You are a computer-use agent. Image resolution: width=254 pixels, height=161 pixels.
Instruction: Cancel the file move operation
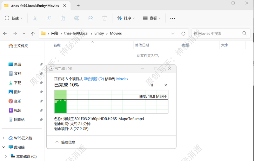(x=166, y=85)
